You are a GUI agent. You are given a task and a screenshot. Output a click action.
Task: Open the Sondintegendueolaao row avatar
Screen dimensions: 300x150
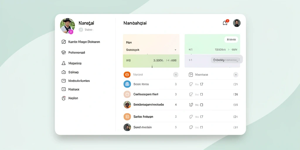[x=127, y=105]
